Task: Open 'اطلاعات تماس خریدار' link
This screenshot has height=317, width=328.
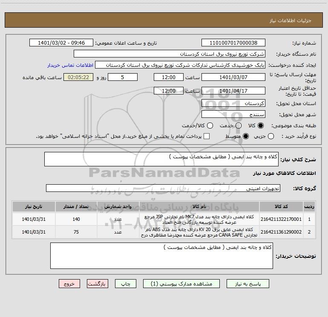Action: (70, 65)
